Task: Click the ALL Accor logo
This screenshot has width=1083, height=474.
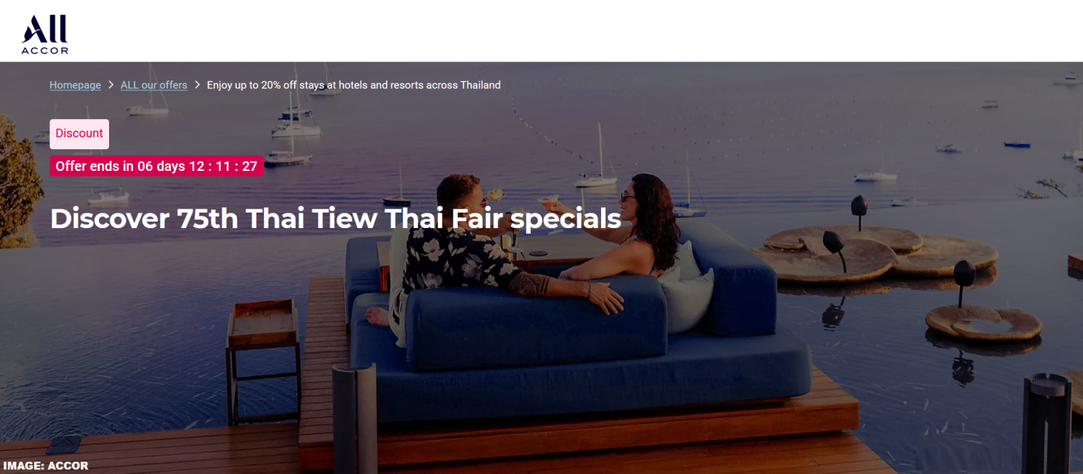Action: pos(45,34)
